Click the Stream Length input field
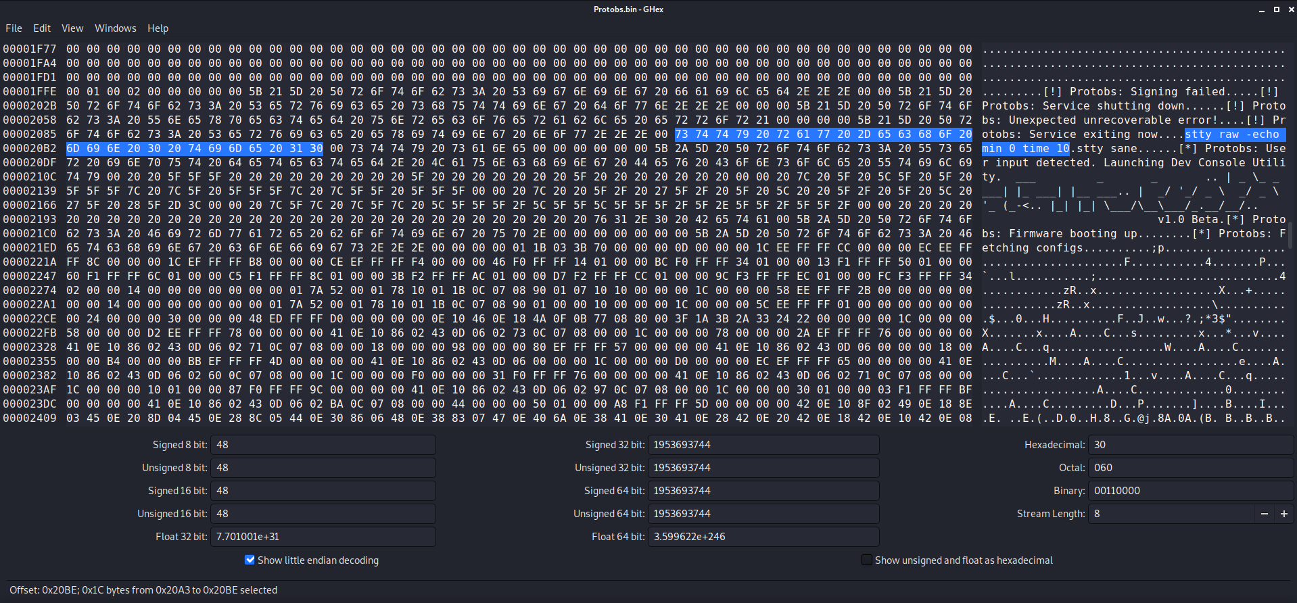Image resolution: width=1297 pixels, height=603 pixels. point(1170,514)
